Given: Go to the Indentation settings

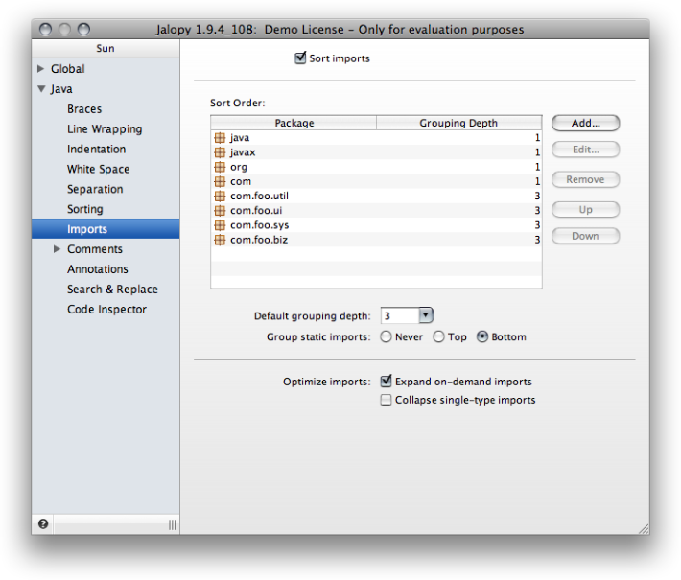Looking at the screenshot, I should 97,149.
